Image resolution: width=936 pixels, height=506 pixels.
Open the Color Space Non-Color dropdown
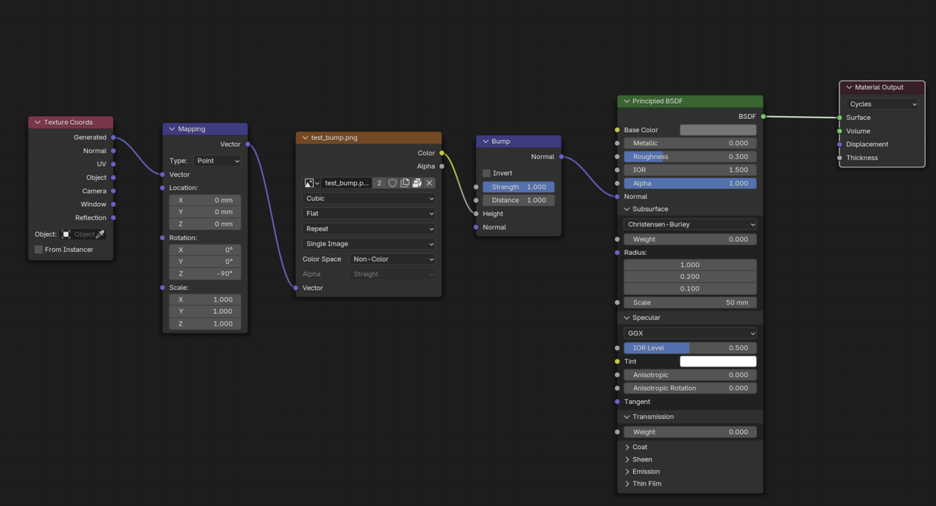click(393, 259)
